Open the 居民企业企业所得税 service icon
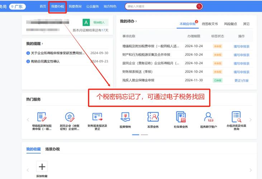Screen dimensions: 262x179 point(70,117)
